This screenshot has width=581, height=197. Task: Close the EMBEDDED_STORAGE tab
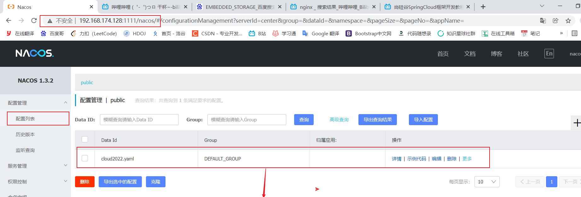280,7
